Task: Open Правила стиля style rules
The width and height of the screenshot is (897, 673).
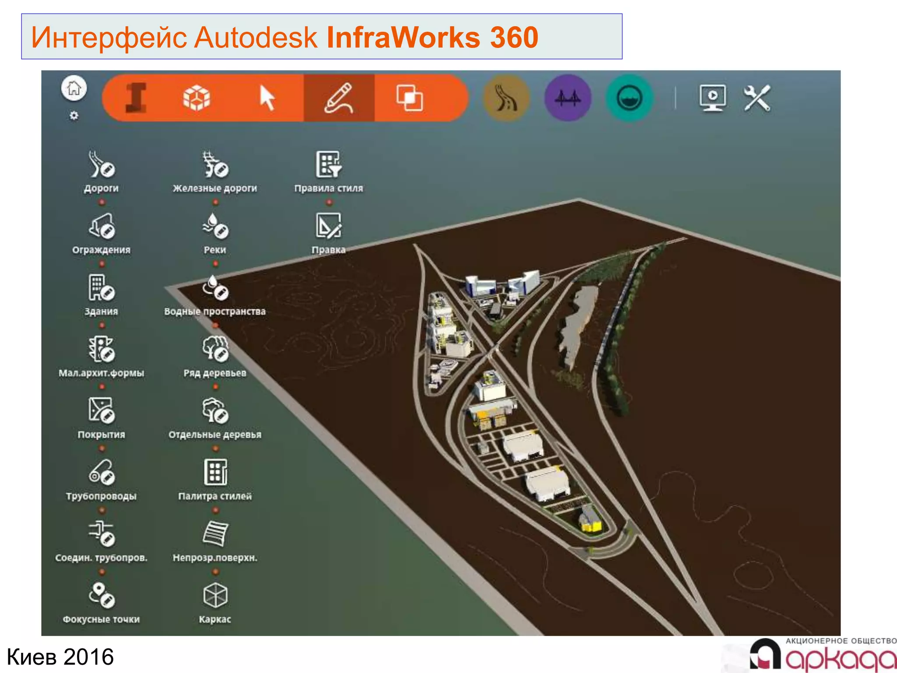Action: [328, 172]
